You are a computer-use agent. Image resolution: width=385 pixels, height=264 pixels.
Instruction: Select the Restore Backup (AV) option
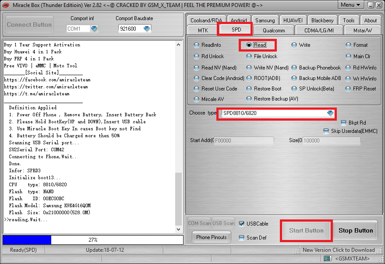pos(272,99)
